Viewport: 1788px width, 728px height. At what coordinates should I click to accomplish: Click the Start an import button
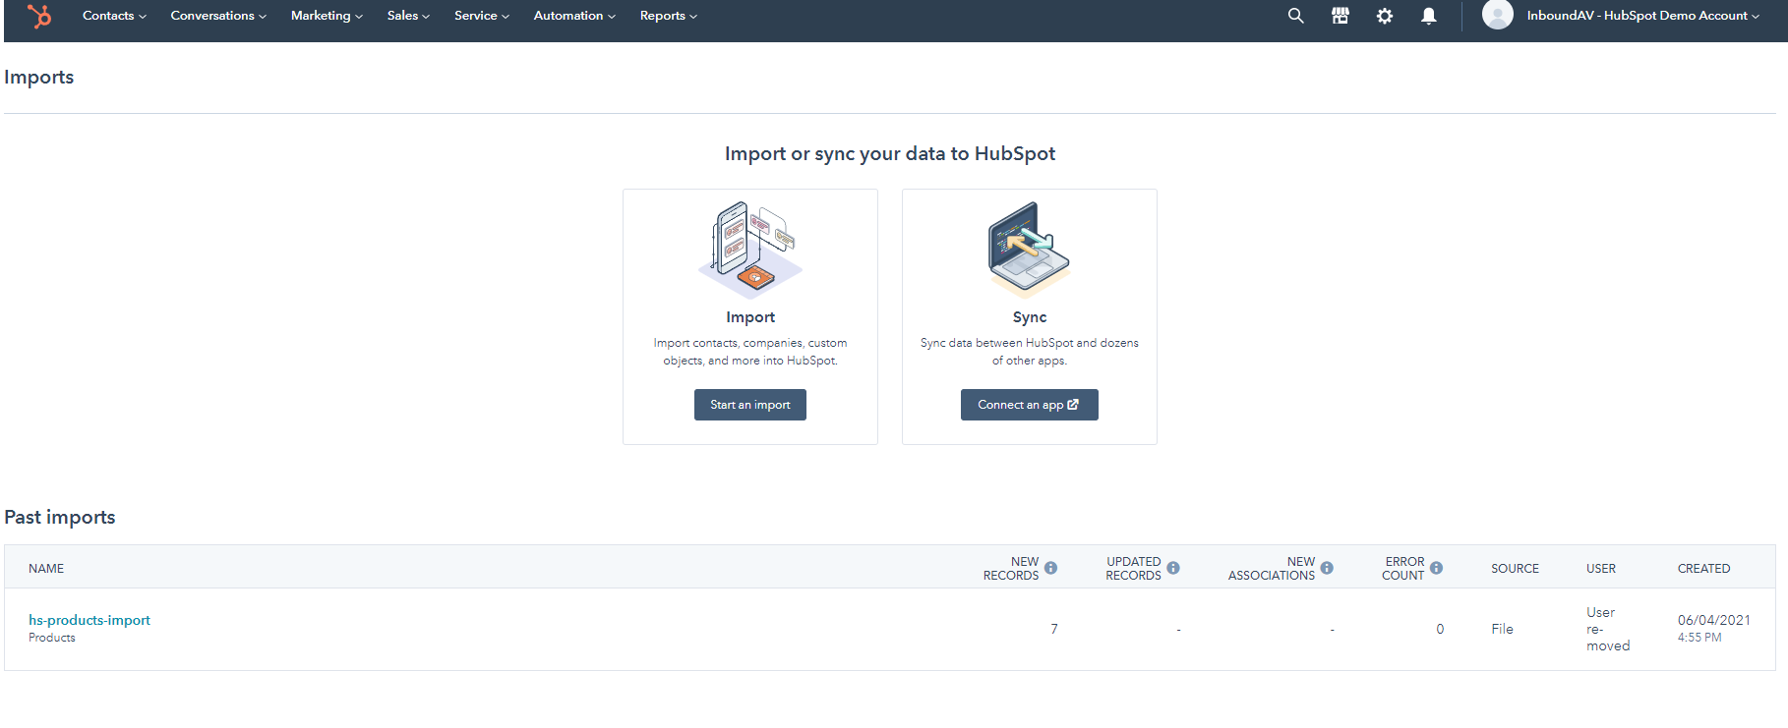750,405
